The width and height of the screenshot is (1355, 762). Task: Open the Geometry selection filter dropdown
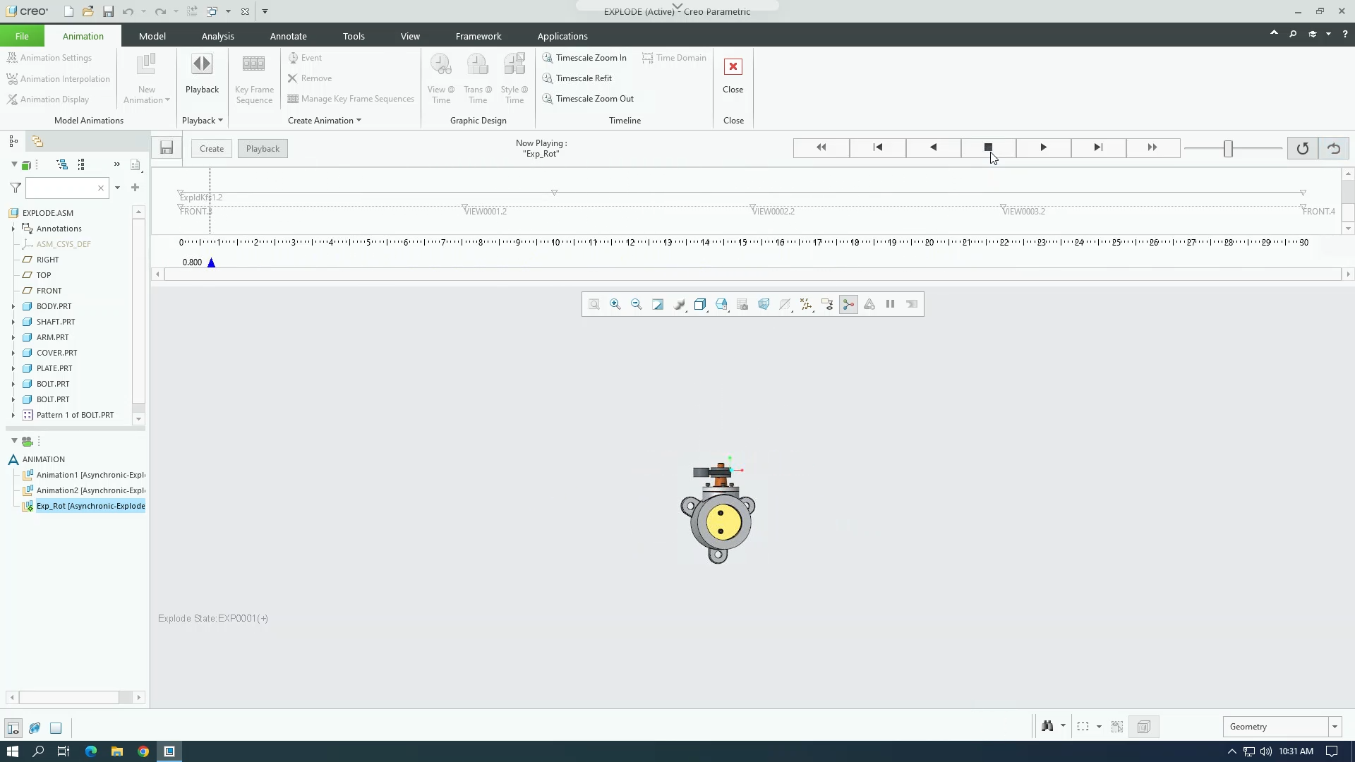(x=1335, y=727)
